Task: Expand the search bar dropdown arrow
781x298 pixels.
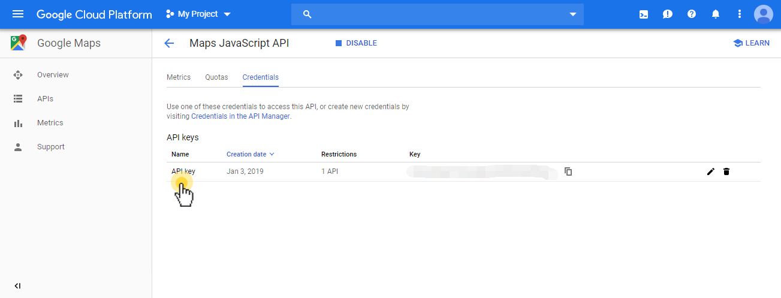Action: click(573, 14)
